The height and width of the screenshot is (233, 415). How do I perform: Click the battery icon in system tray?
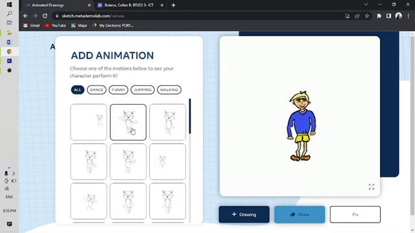point(14,181)
